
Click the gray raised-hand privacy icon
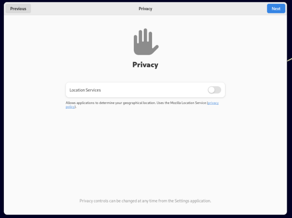pyautogui.click(x=146, y=42)
